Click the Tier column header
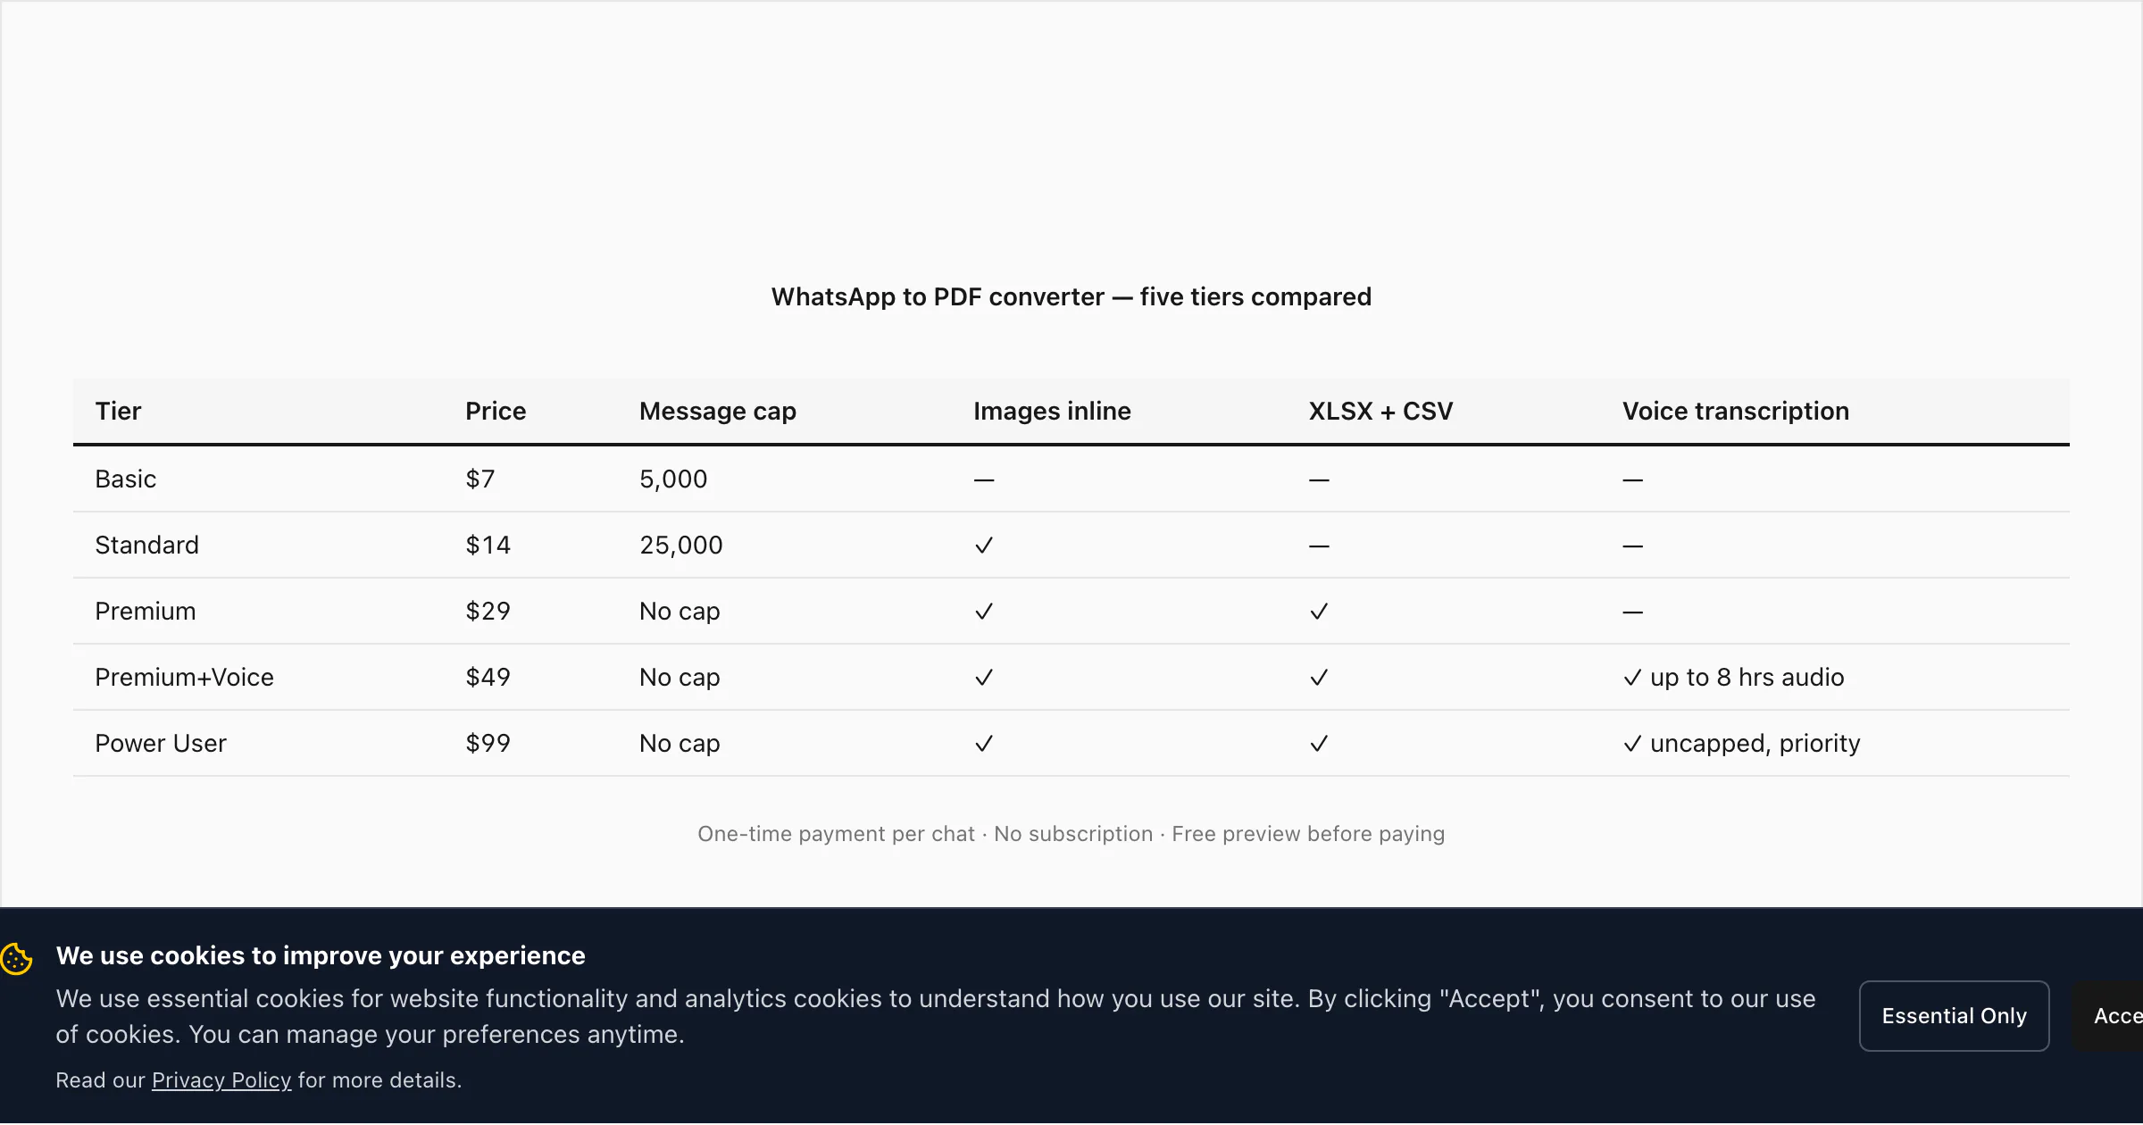2143x1125 pixels. click(x=118, y=411)
